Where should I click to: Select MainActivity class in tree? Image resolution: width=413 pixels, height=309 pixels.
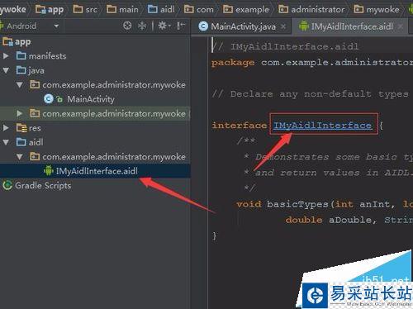91,99
